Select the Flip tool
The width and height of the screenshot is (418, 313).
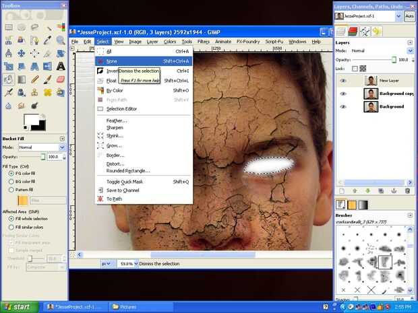pyautogui.click(x=48, y=66)
